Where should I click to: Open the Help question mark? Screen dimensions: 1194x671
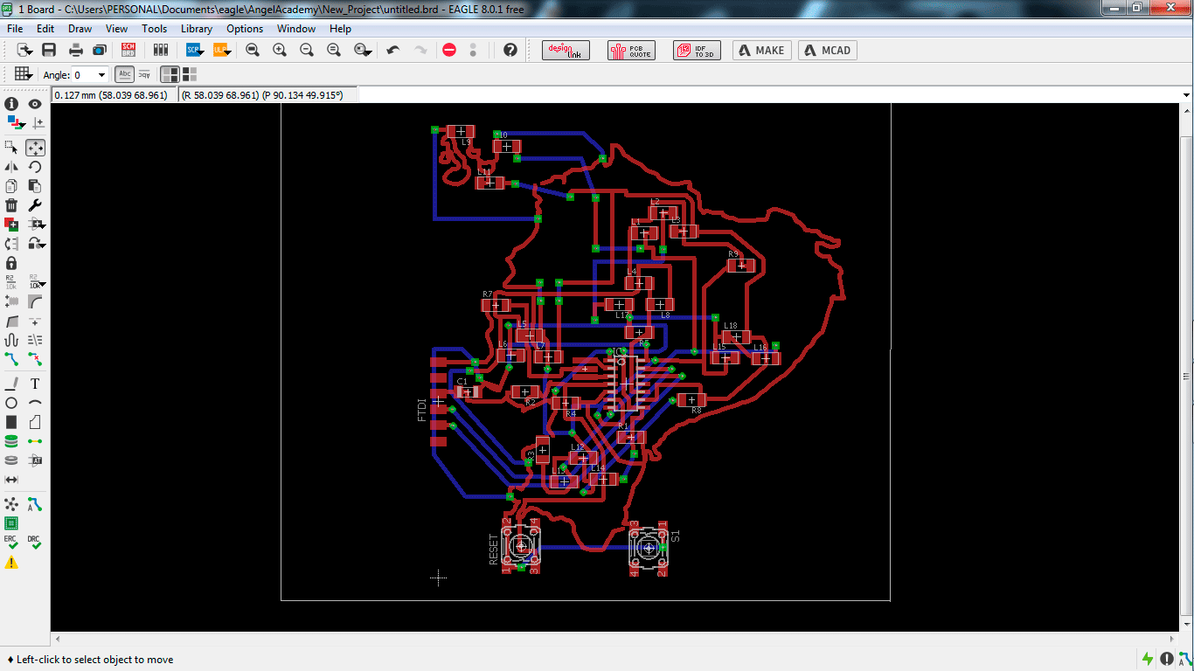click(x=510, y=51)
